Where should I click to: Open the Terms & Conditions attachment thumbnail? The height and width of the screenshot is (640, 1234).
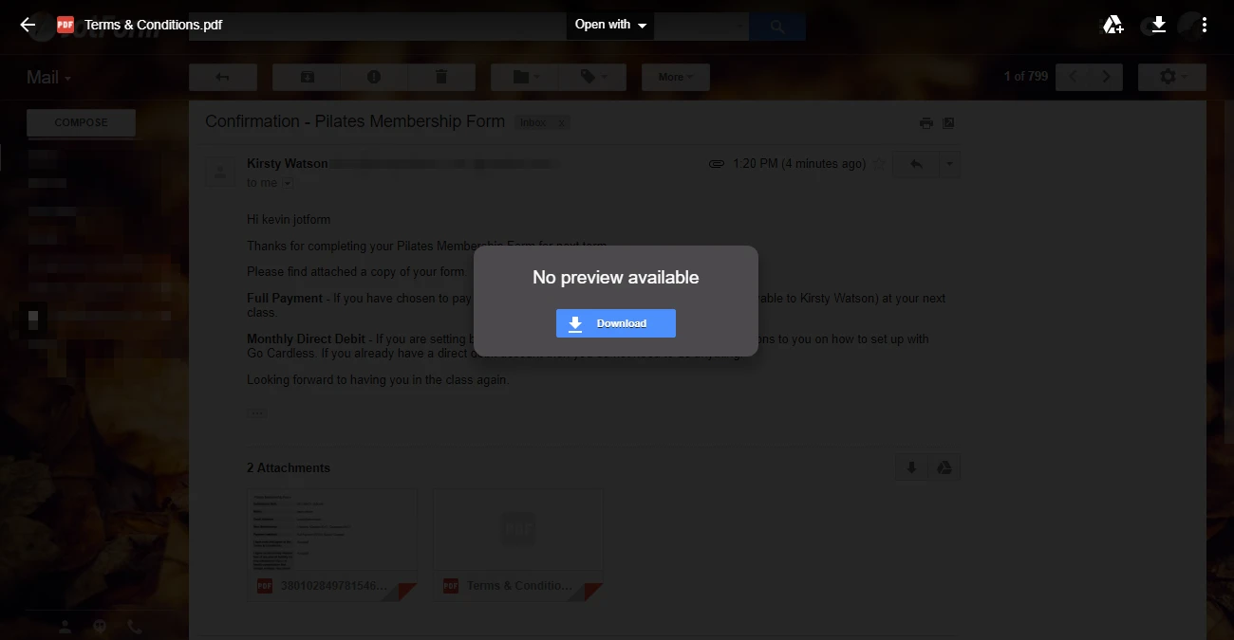518,545
